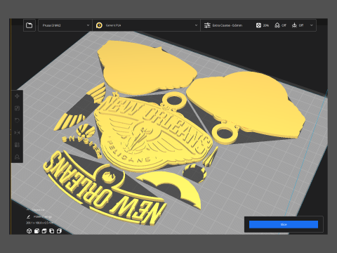337x253 pixels.
Task: Open Per Model Settings tool
Action: [x=17, y=145]
